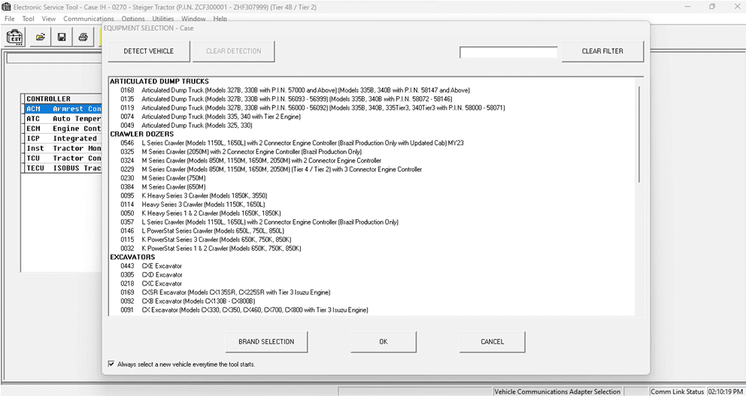Open the View menu

49,19
